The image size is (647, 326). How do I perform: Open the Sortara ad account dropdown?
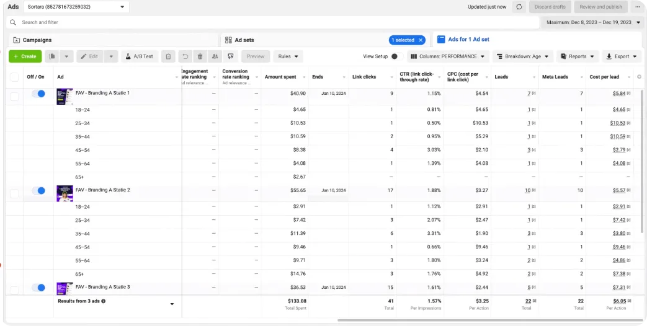coord(76,7)
